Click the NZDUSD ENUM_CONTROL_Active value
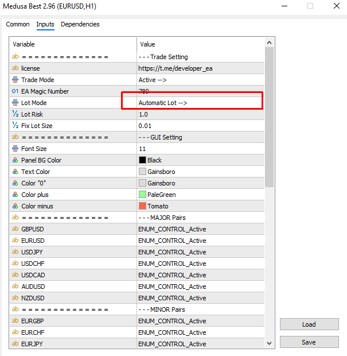The width and height of the screenshot is (347, 356). pos(201,298)
